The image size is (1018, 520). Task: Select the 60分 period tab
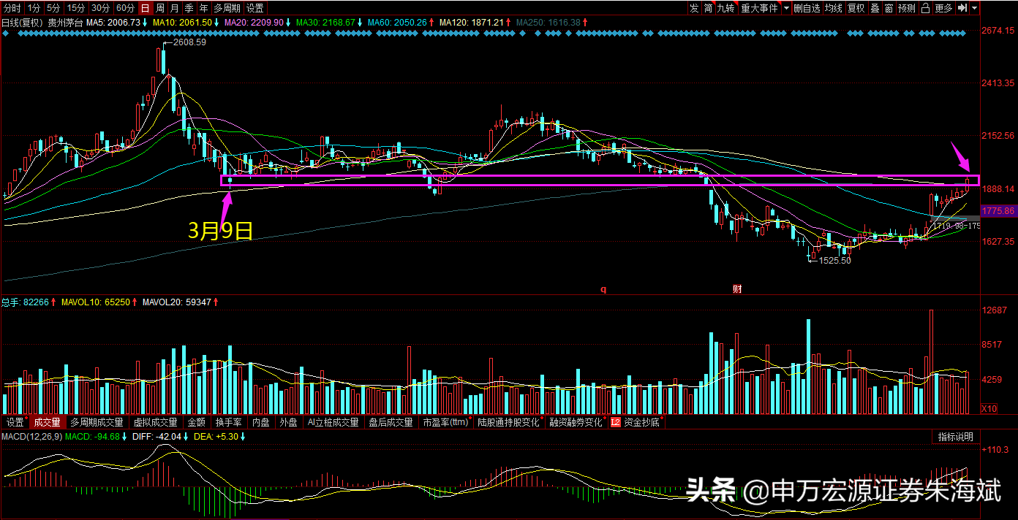coord(125,8)
